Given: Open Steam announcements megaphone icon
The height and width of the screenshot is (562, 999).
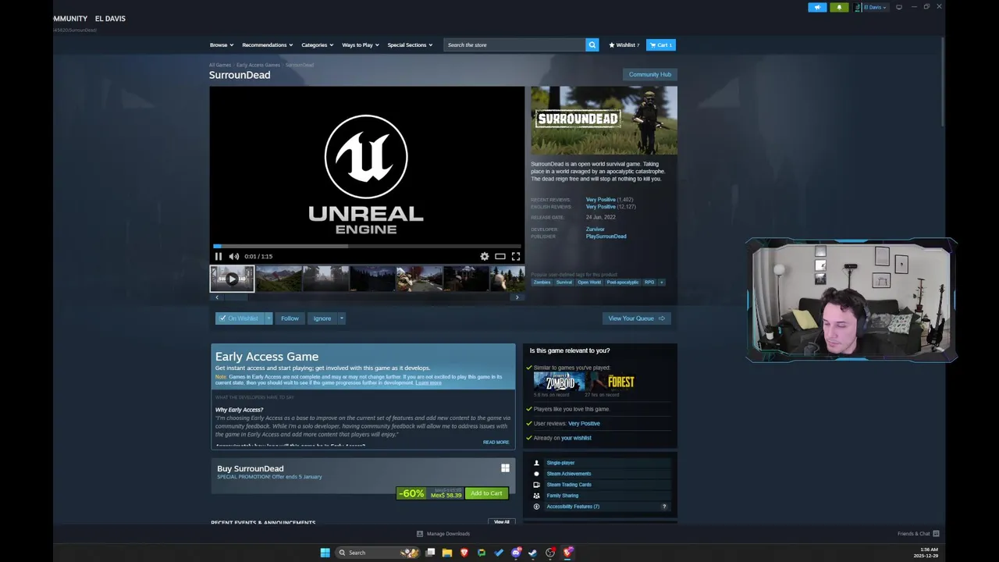Looking at the screenshot, I should tap(817, 7).
